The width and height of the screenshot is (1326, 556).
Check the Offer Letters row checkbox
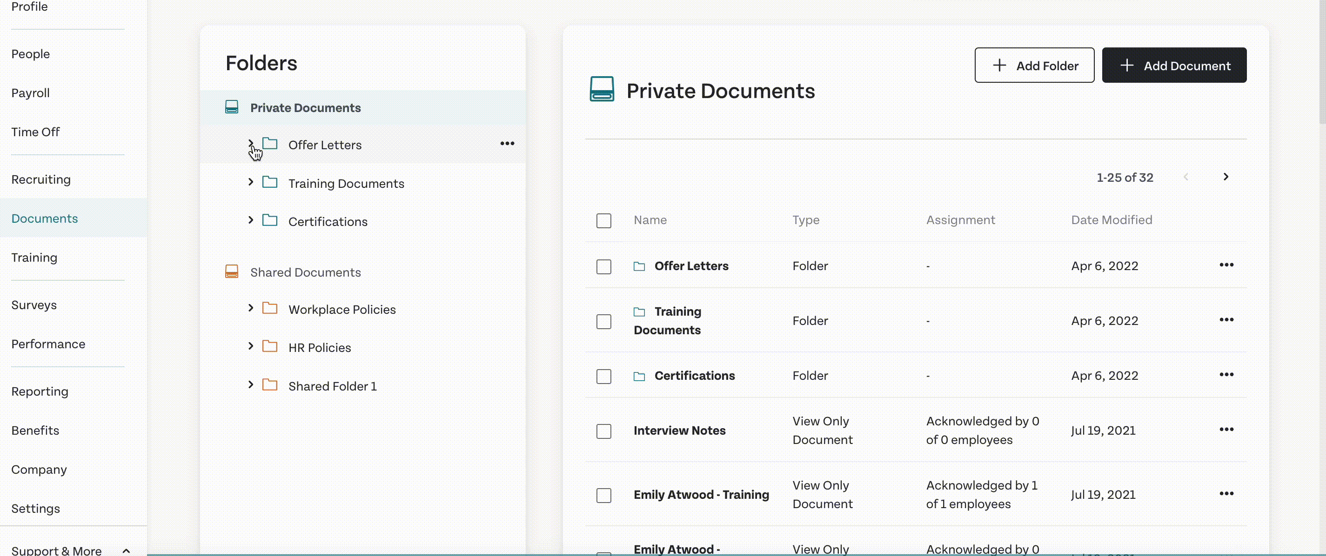click(603, 267)
